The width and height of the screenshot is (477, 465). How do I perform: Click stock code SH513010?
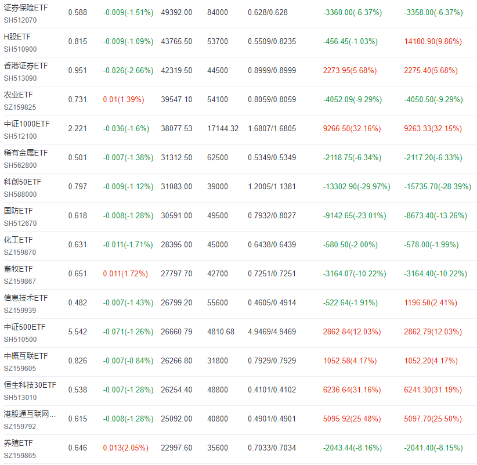(x=20, y=398)
